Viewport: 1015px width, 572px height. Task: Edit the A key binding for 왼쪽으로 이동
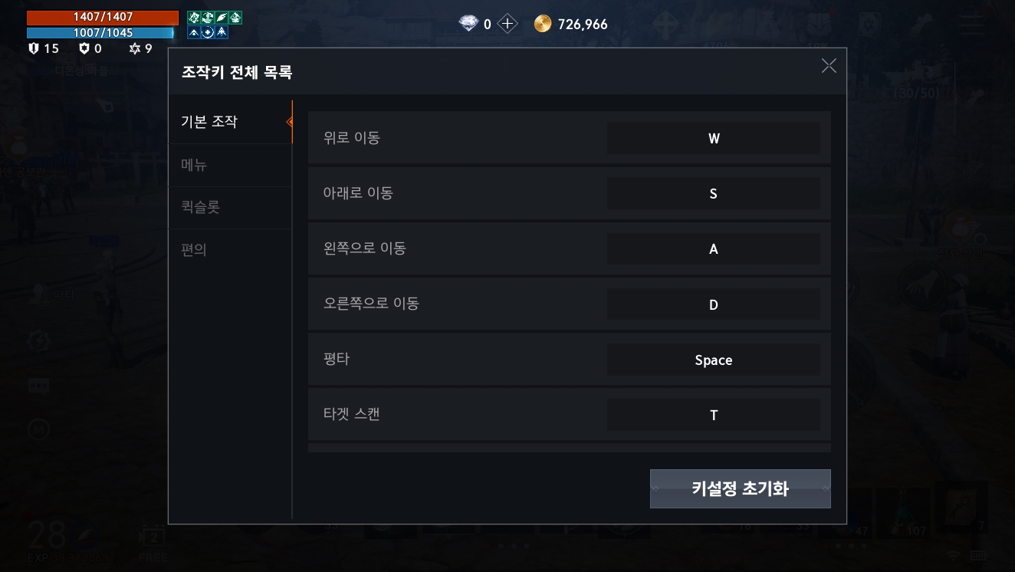pos(713,249)
